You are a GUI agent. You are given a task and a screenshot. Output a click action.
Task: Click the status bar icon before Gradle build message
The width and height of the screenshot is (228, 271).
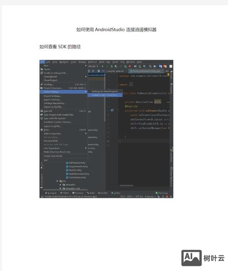42,197
